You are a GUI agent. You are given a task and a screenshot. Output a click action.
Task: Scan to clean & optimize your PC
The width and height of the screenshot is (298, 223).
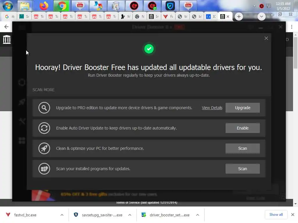[242, 148]
